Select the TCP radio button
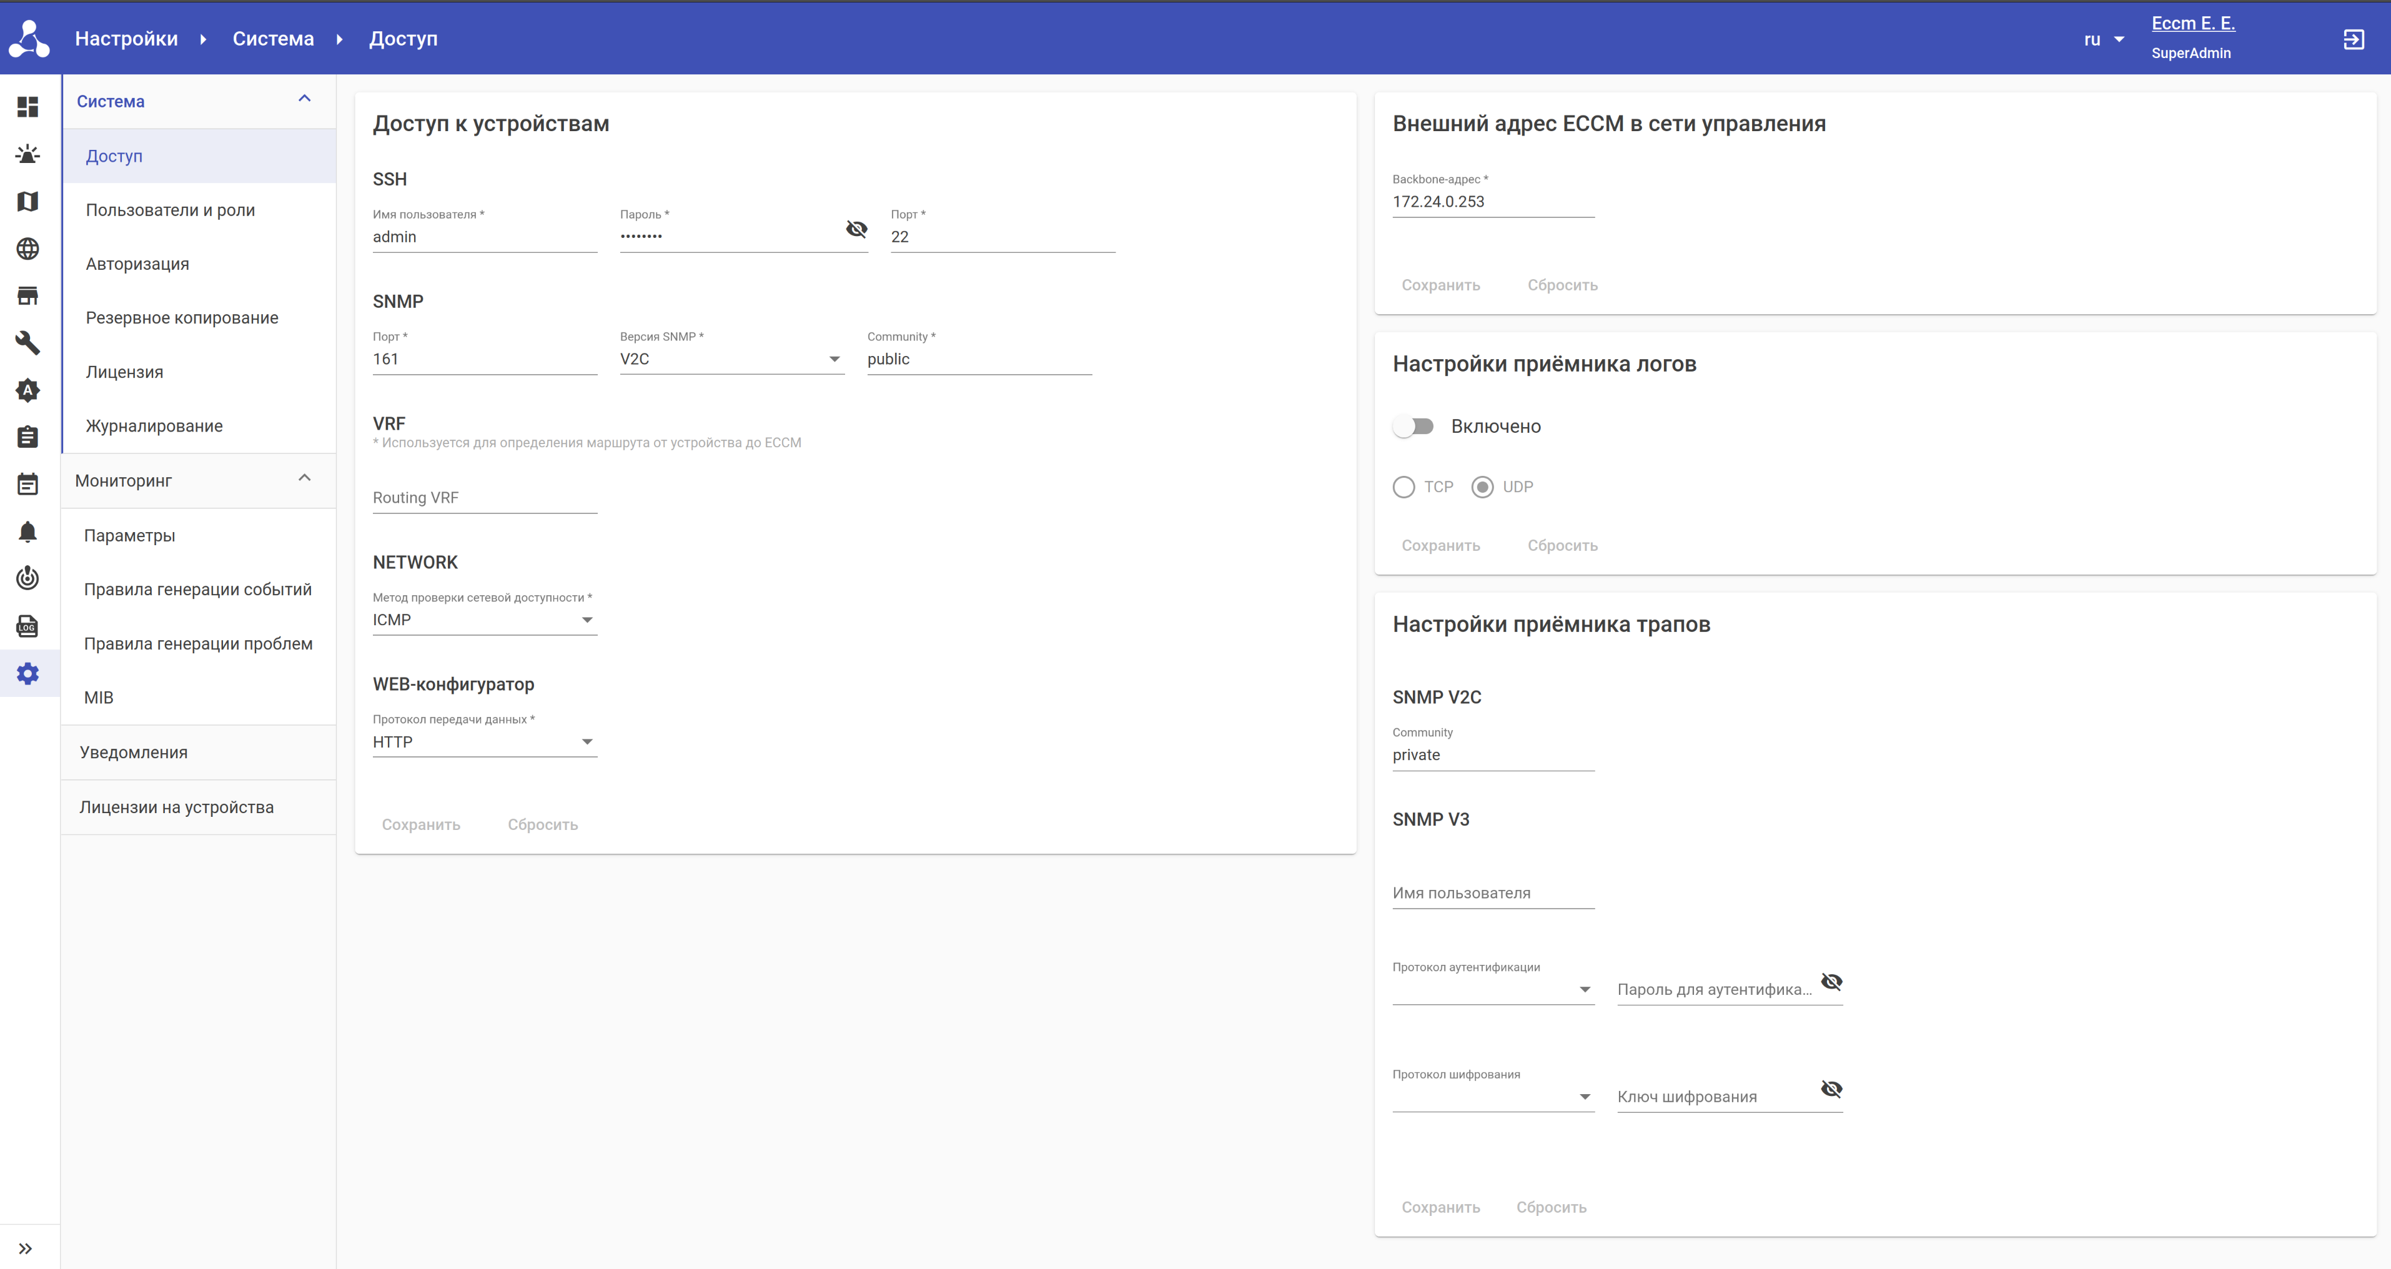The image size is (2391, 1269). pyautogui.click(x=1403, y=487)
